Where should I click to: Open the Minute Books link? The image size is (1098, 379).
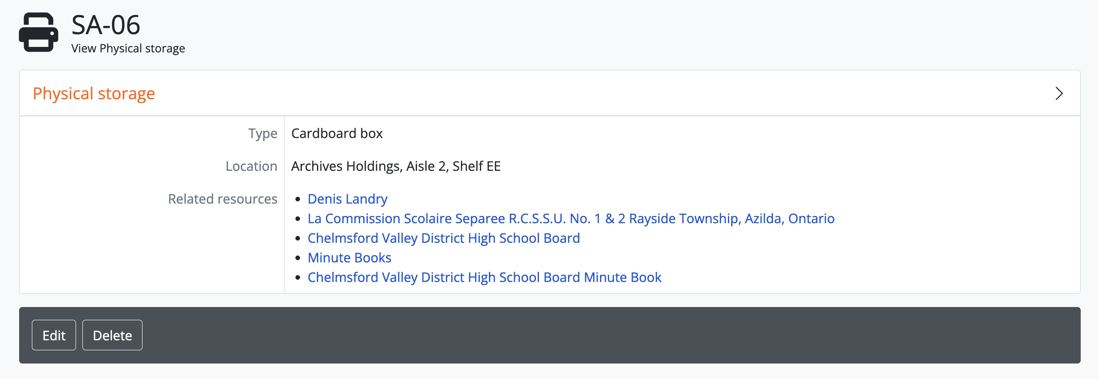click(349, 258)
